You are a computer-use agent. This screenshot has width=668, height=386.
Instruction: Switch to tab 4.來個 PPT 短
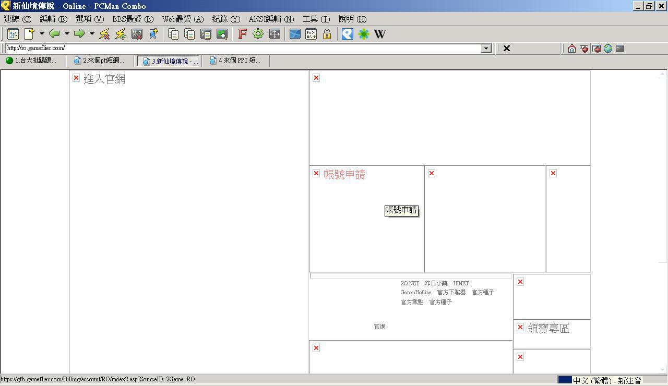point(236,61)
